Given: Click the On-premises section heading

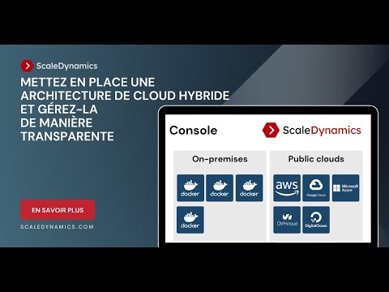Looking at the screenshot, I should coord(220,159).
